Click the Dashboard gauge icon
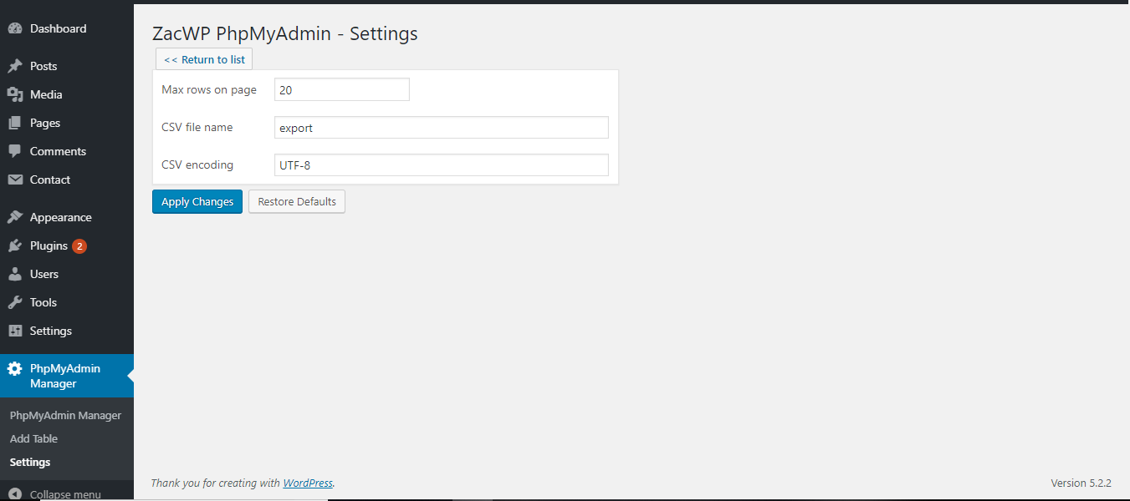This screenshot has height=501, width=1130. coord(15,28)
